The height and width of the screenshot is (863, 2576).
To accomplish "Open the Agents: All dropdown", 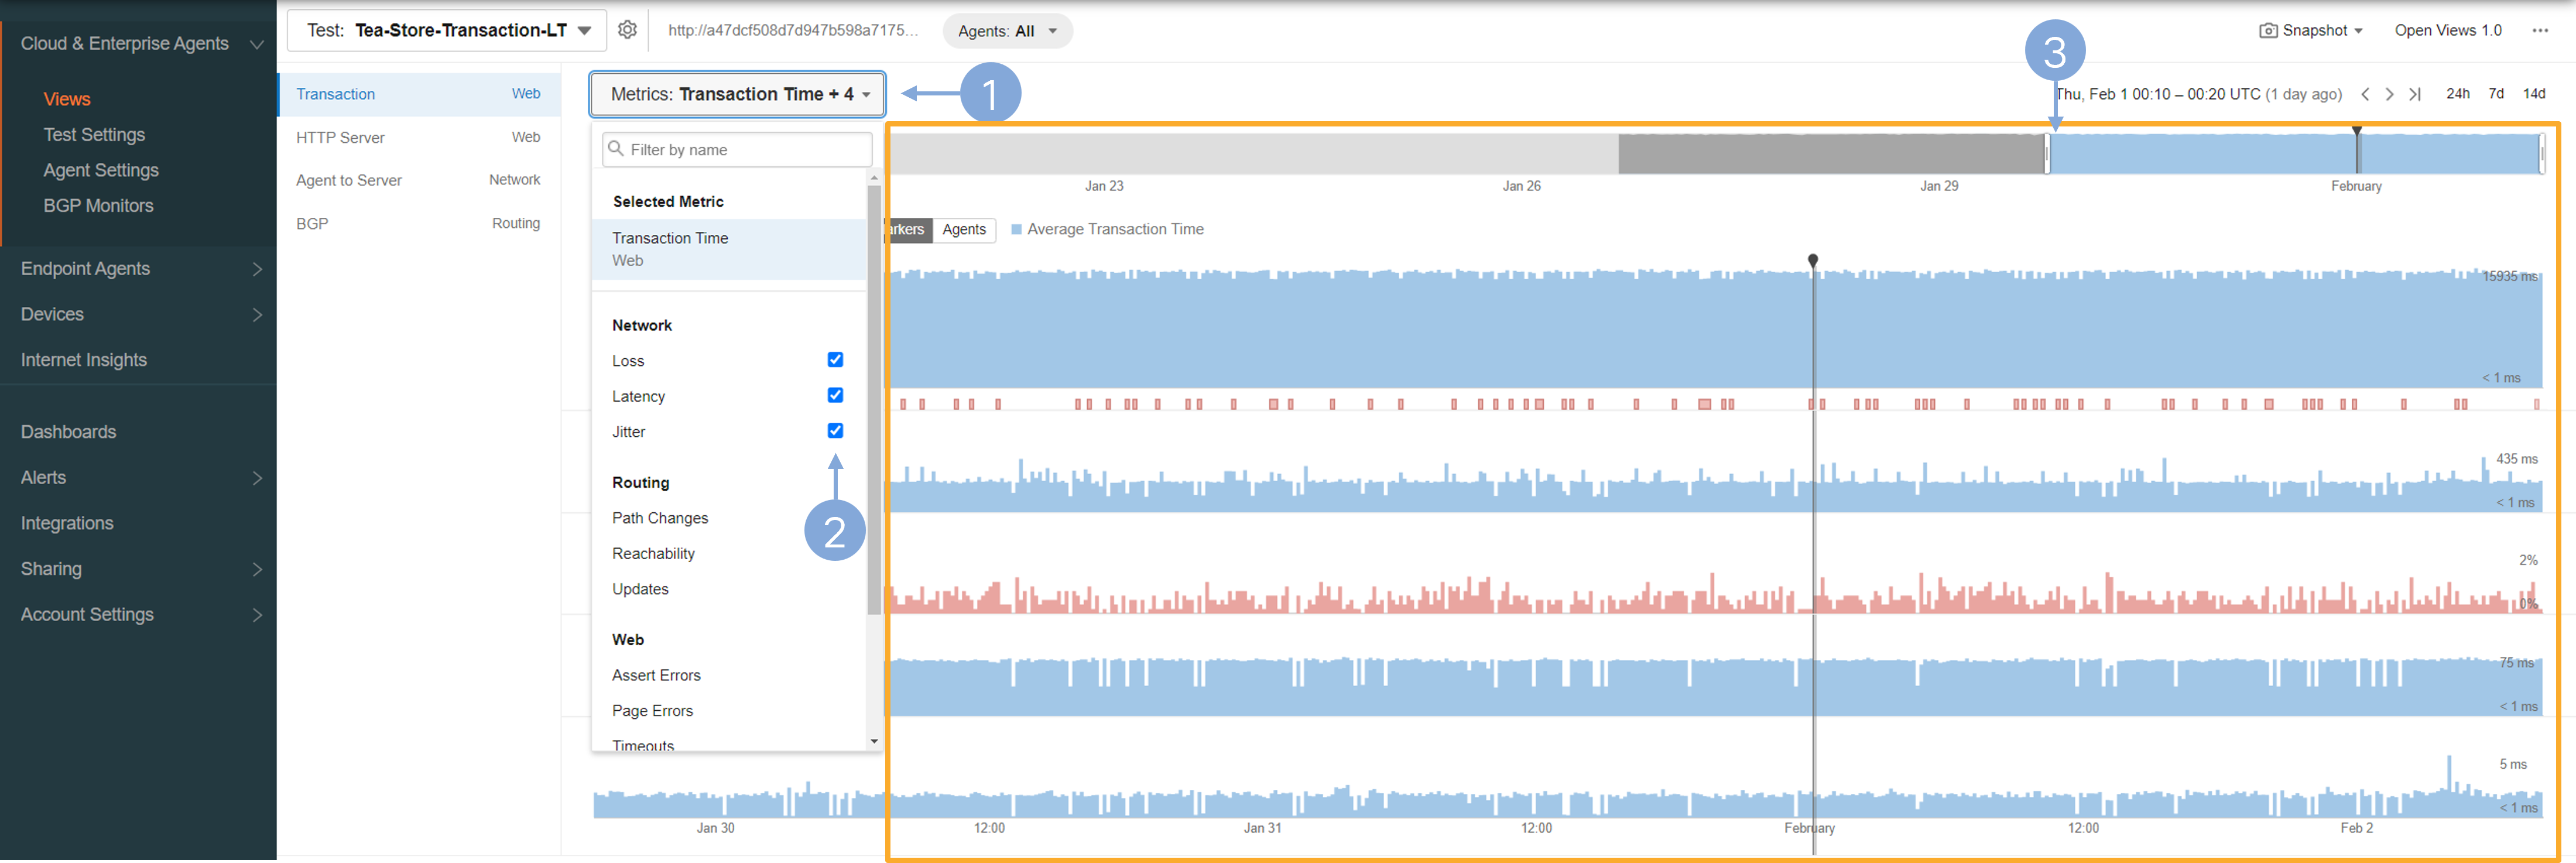I will click(1007, 31).
